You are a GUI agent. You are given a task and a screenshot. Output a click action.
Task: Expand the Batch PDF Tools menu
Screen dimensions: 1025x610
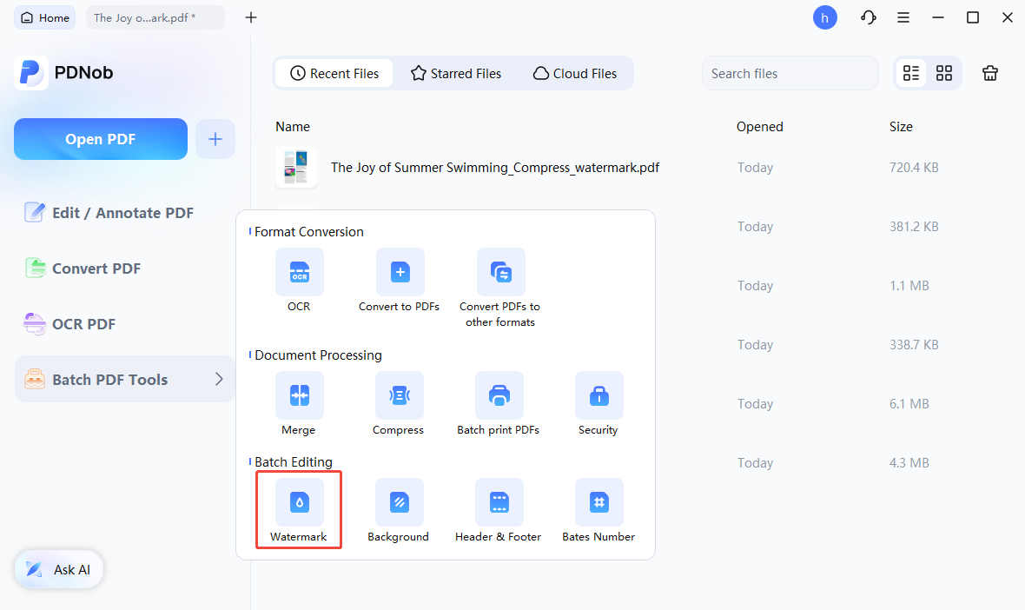[x=124, y=380]
